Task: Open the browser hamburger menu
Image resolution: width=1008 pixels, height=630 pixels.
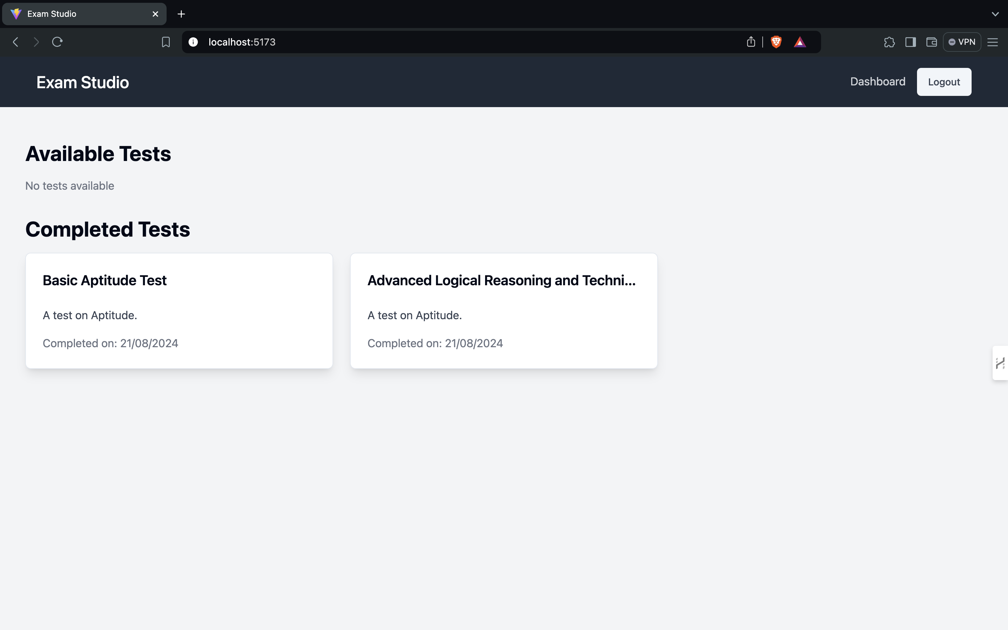Action: (993, 42)
